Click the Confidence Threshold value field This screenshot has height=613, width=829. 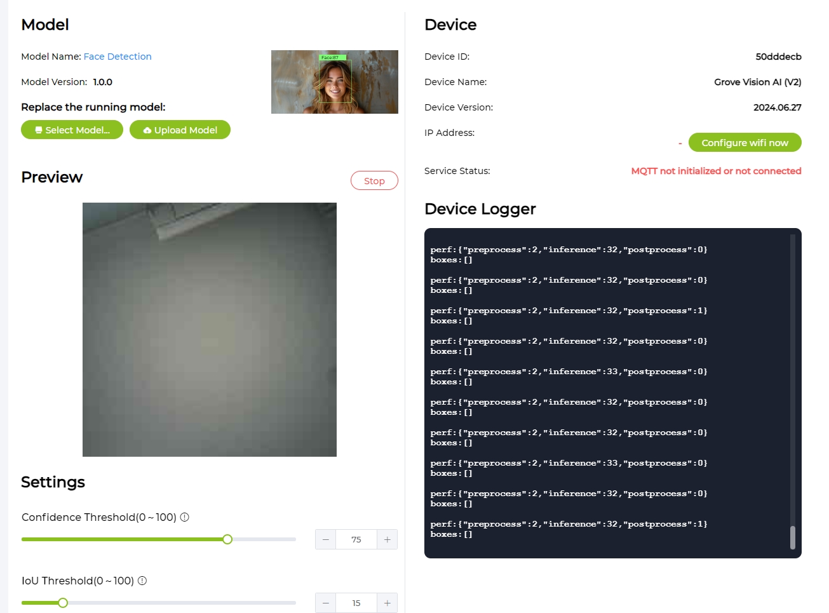356,539
